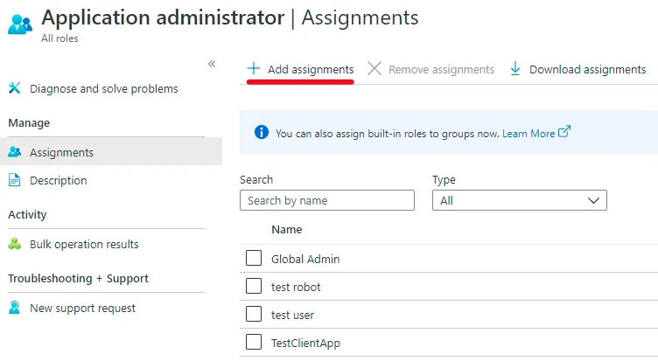Click the Search by name field
The image size is (658, 361).
(326, 200)
